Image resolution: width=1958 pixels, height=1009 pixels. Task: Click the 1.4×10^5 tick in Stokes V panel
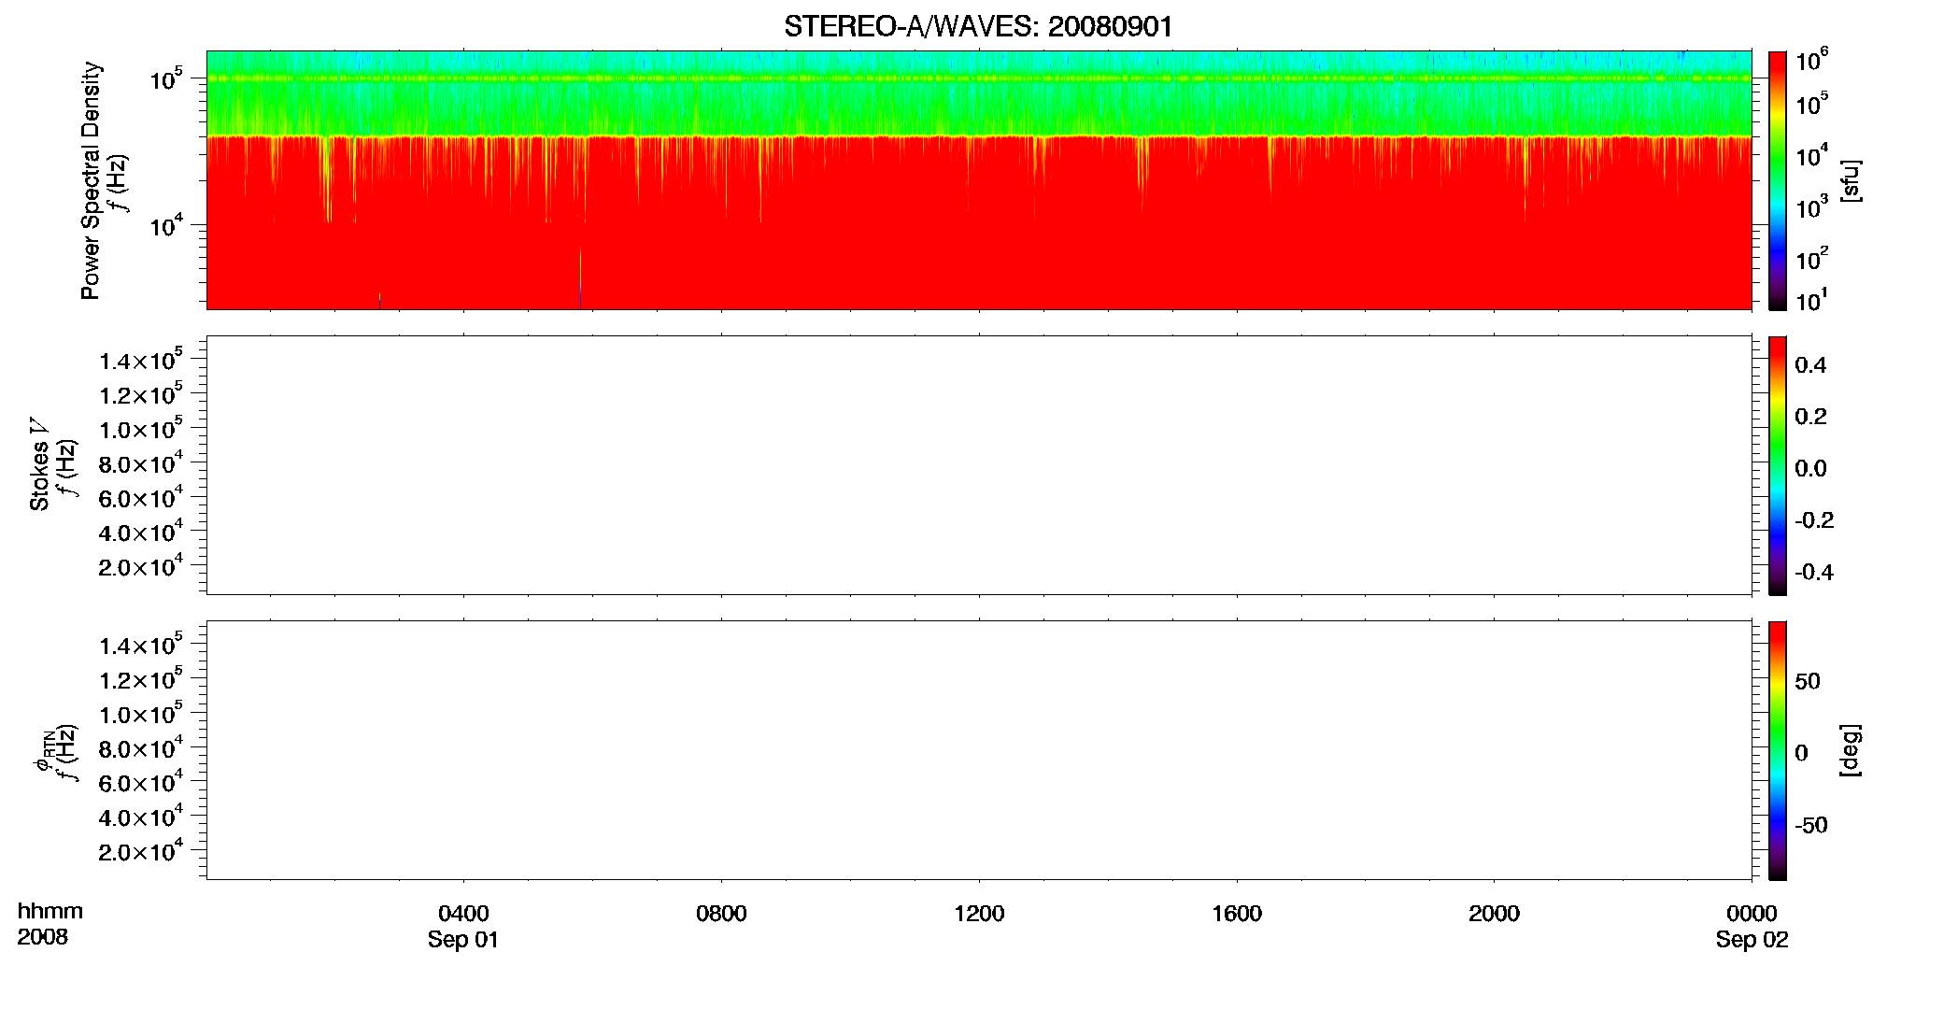141,360
